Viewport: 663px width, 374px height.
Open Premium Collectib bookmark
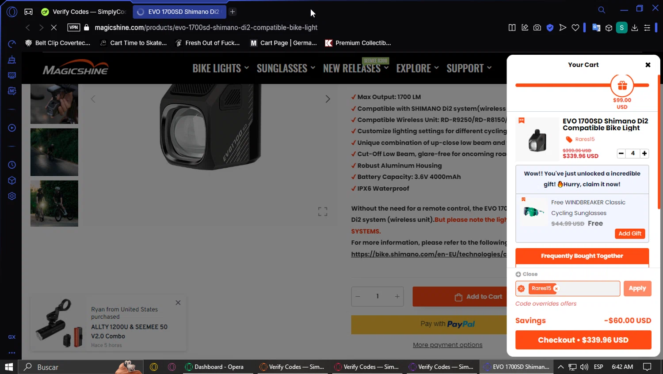(358, 43)
